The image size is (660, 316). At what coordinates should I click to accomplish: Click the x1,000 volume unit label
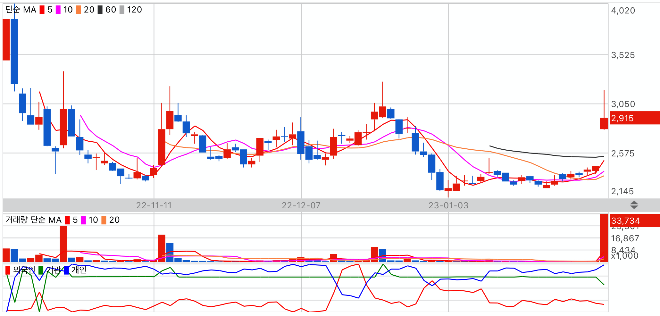click(x=625, y=256)
